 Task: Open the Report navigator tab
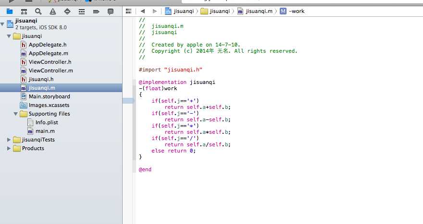[x=111, y=12]
